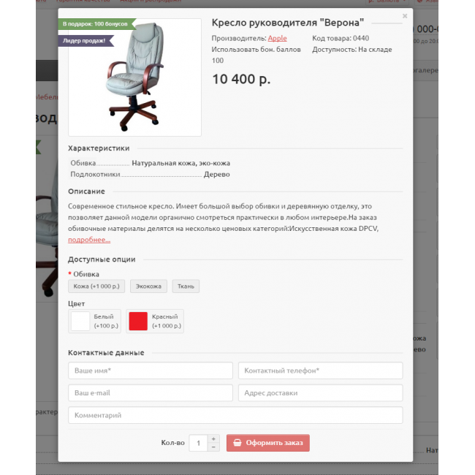Open the подробнее description link
The image size is (475, 475).
89,240
